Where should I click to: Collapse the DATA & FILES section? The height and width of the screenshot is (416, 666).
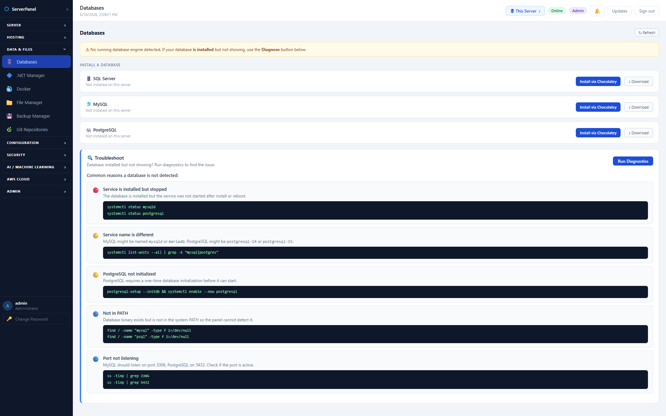[36, 49]
